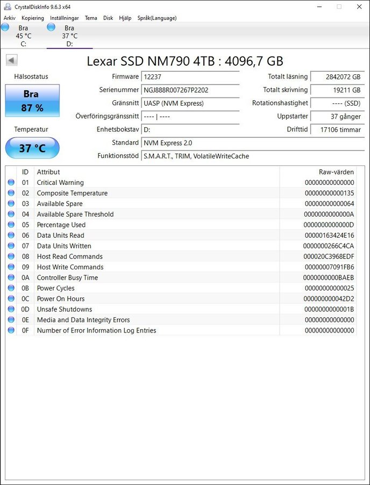Image resolution: width=370 pixels, height=485 pixels.
Task: Click the status icon for Unsafe Shutdowns
Action: click(x=11, y=309)
